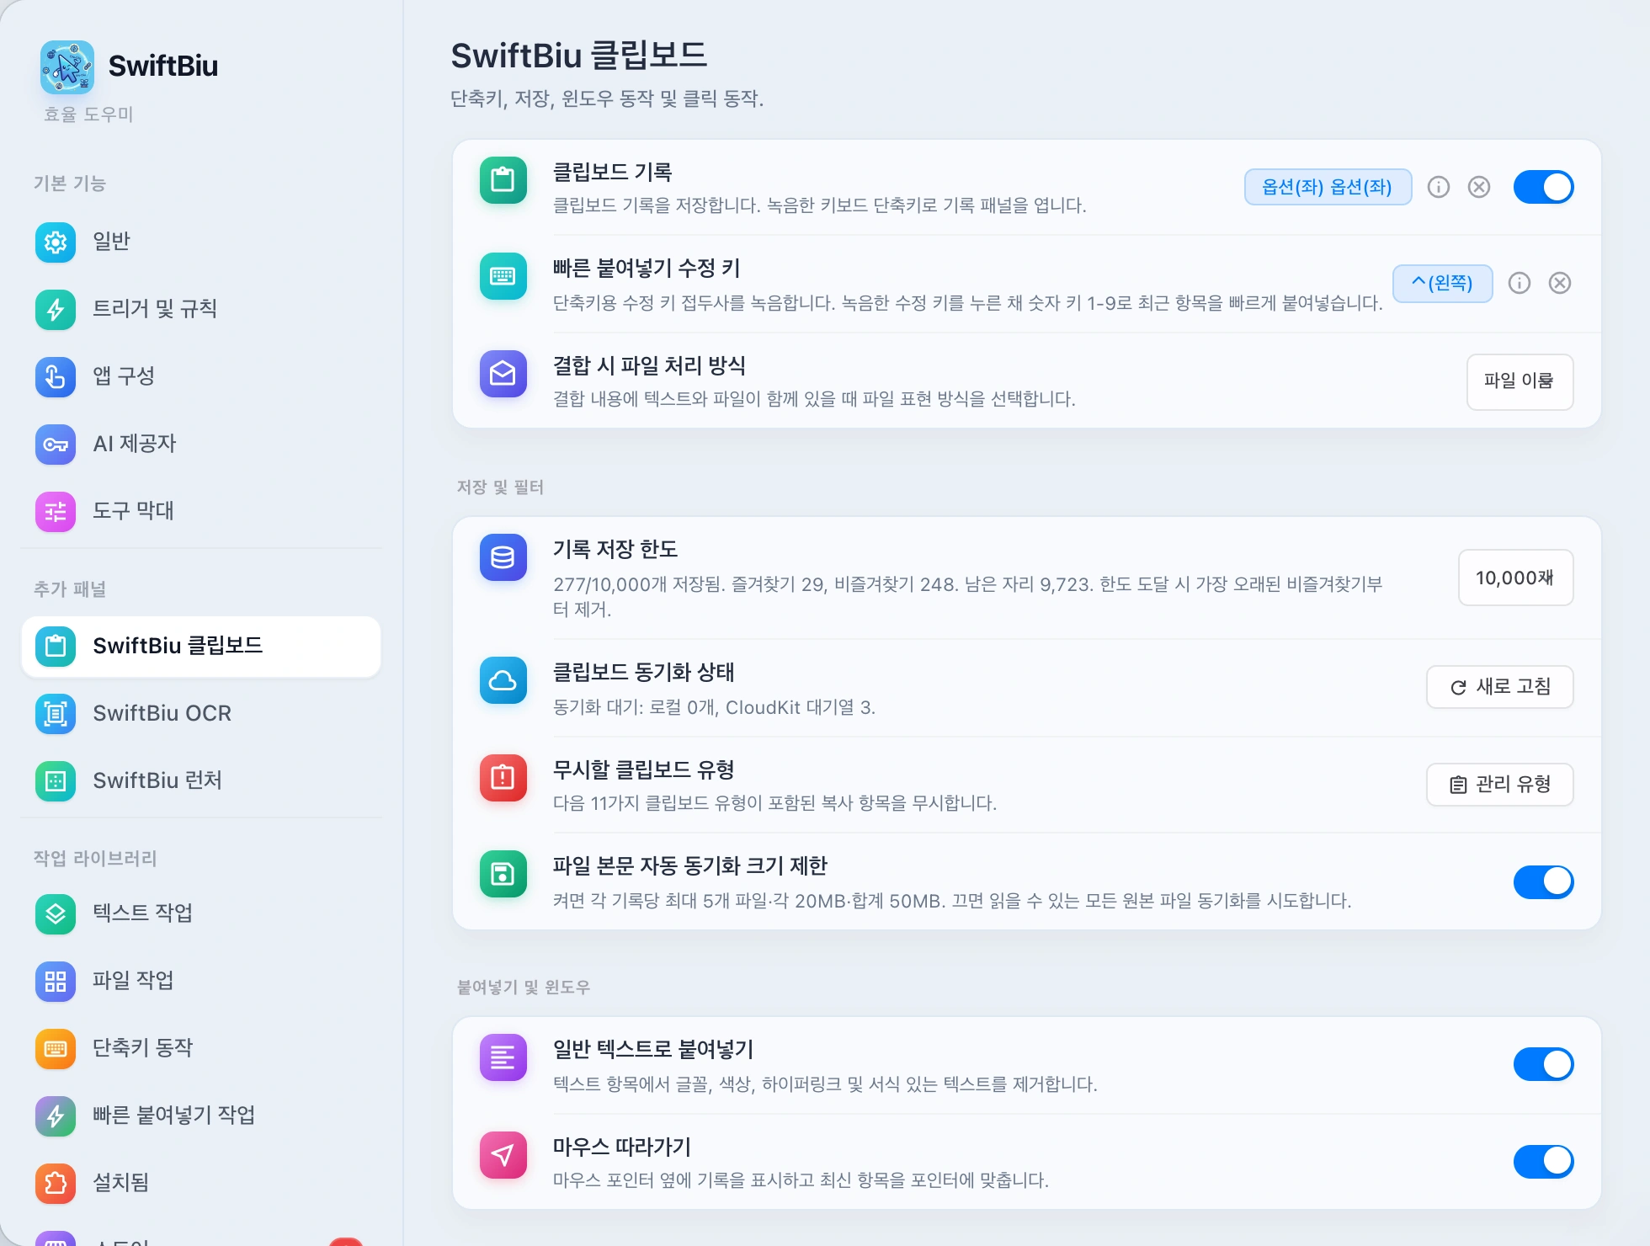
Task: Select 앱 구성 pointer icon
Action: [56, 377]
